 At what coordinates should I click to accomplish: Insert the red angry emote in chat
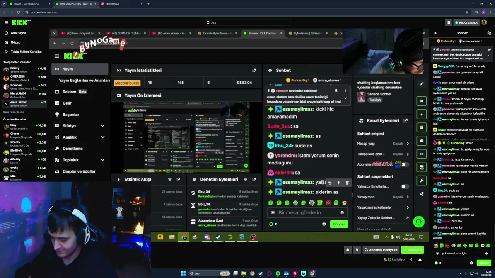[x=447, y=246]
